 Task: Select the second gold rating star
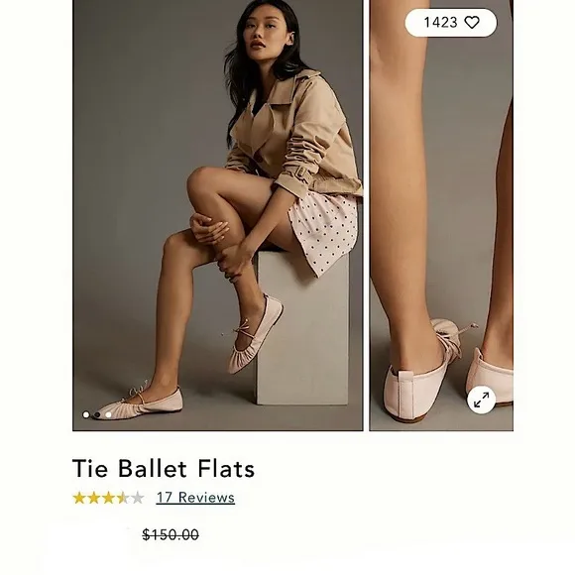click(x=94, y=498)
